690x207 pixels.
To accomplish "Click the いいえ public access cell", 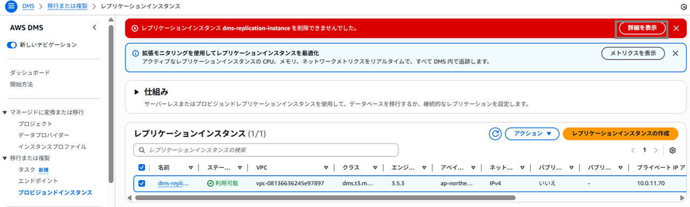I will click(547, 183).
